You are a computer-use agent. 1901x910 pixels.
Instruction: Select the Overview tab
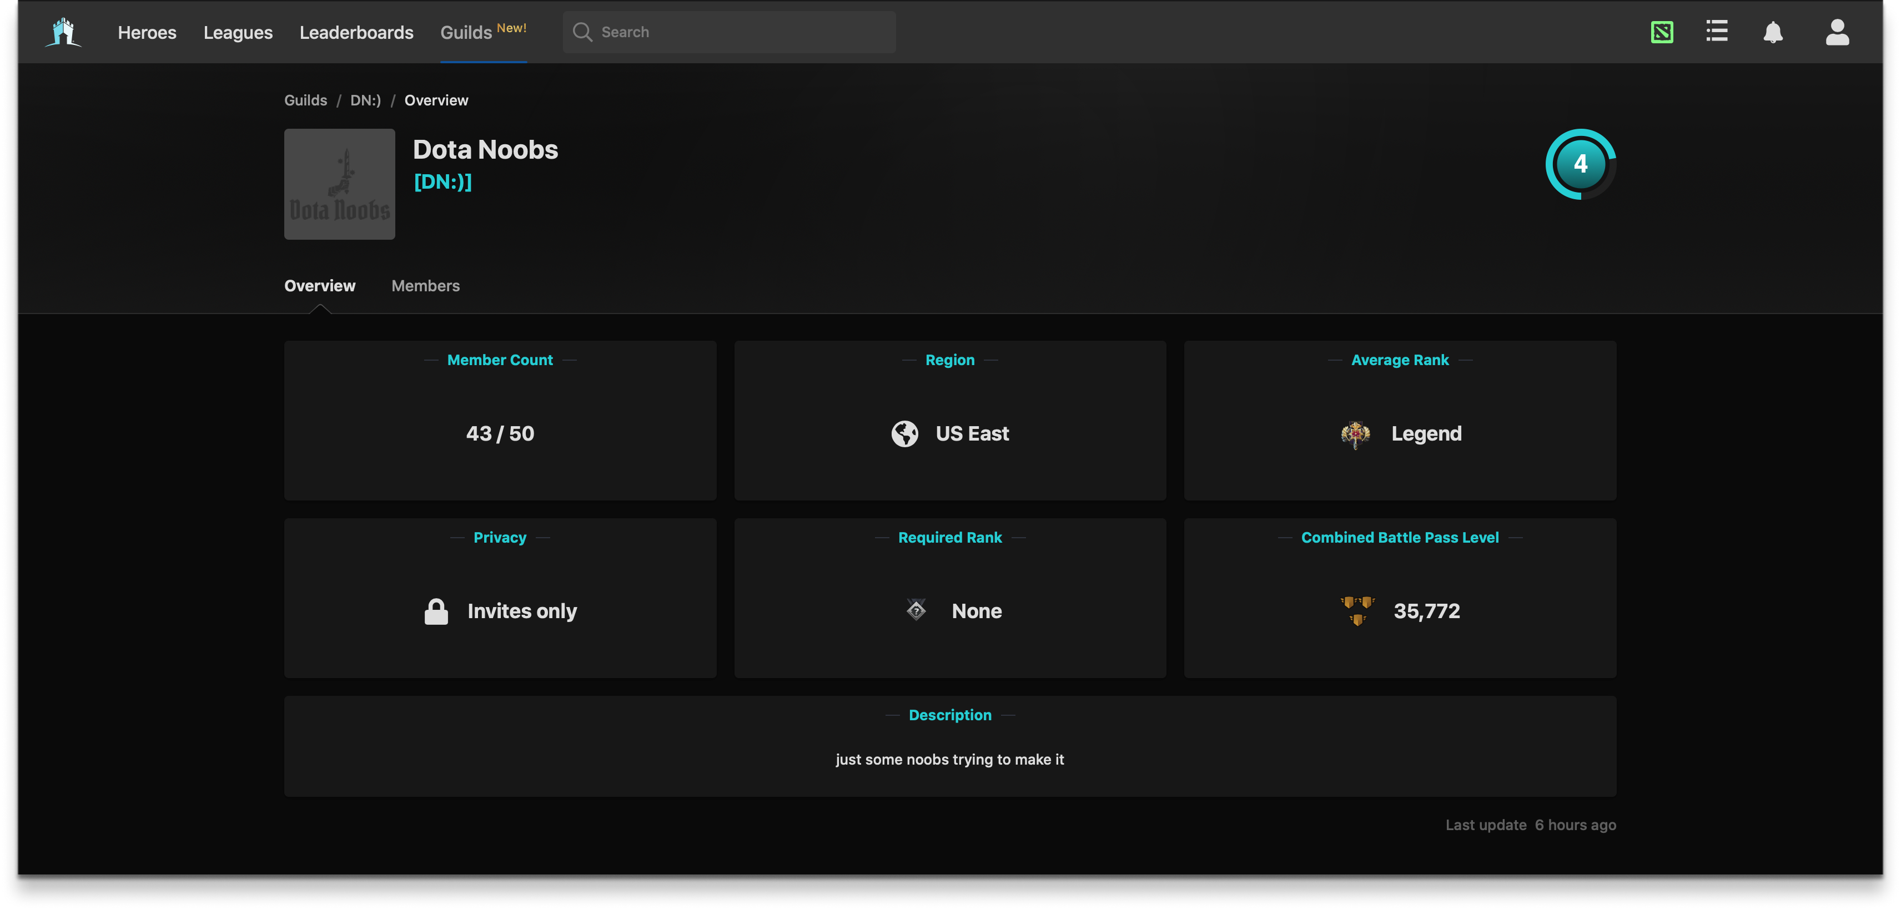(x=320, y=286)
